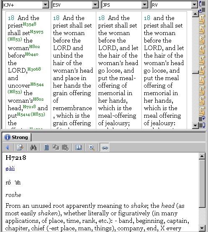Open the KJV+ version dropdown
The height and width of the screenshot is (232, 208).
tap(46, 5)
